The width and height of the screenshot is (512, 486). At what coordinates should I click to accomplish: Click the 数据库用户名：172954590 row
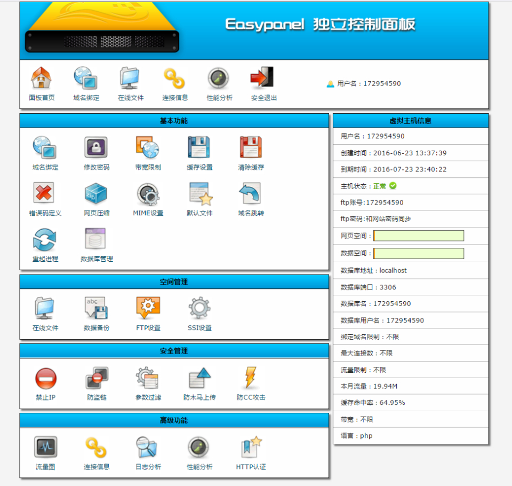411,320
